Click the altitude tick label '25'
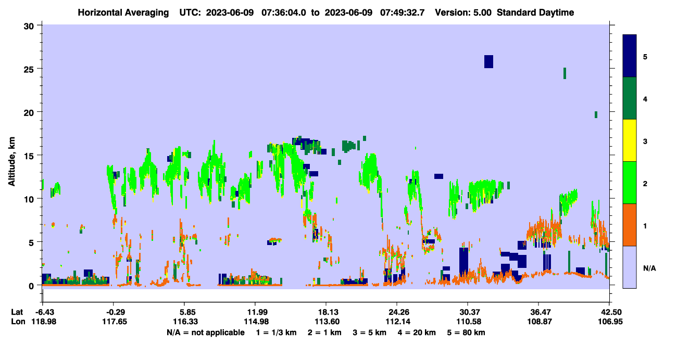 [30, 69]
